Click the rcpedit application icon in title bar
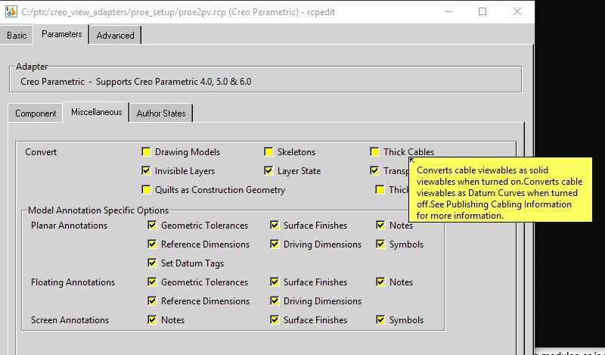The image size is (605, 355). point(11,11)
